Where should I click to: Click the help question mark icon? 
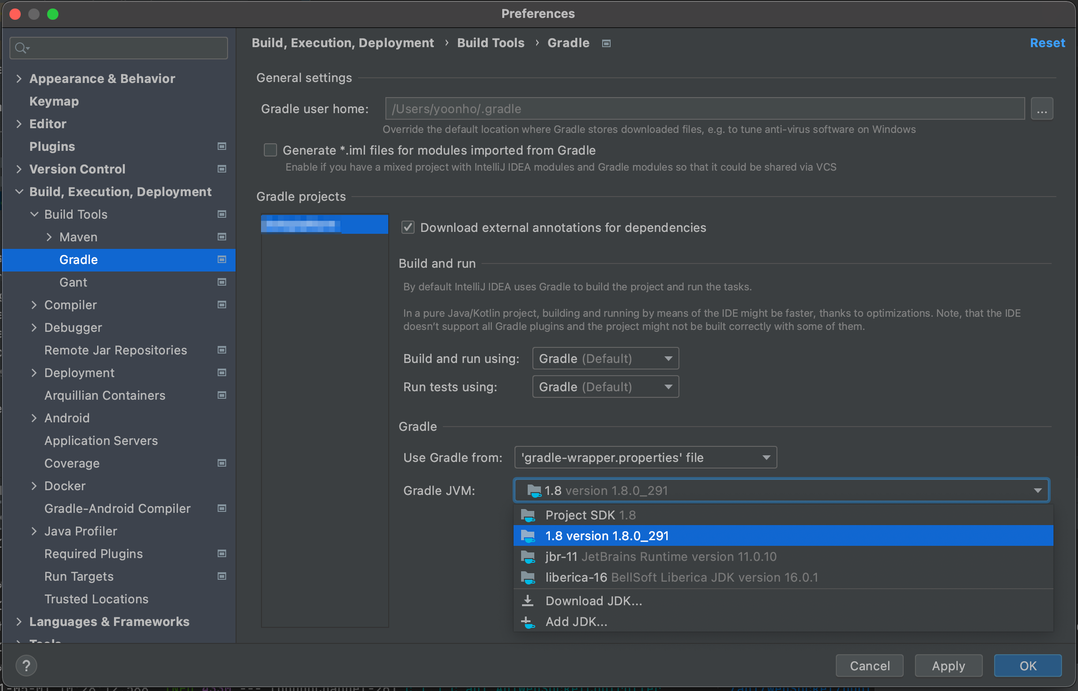click(x=26, y=666)
